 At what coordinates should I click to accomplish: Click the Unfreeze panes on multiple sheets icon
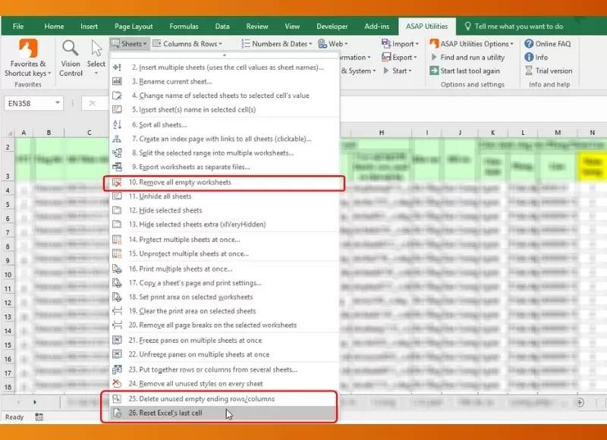(117, 354)
